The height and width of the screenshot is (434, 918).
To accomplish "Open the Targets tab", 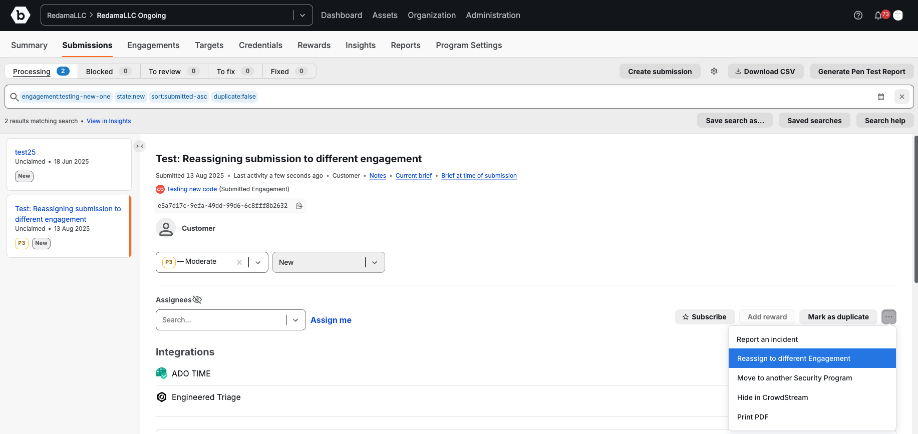I will (x=209, y=45).
